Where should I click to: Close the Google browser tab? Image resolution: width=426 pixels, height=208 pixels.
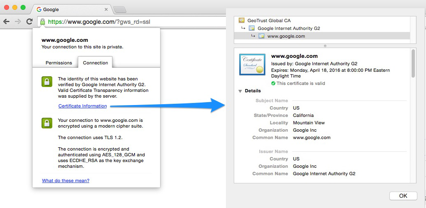pyautogui.click(x=106, y=9)
